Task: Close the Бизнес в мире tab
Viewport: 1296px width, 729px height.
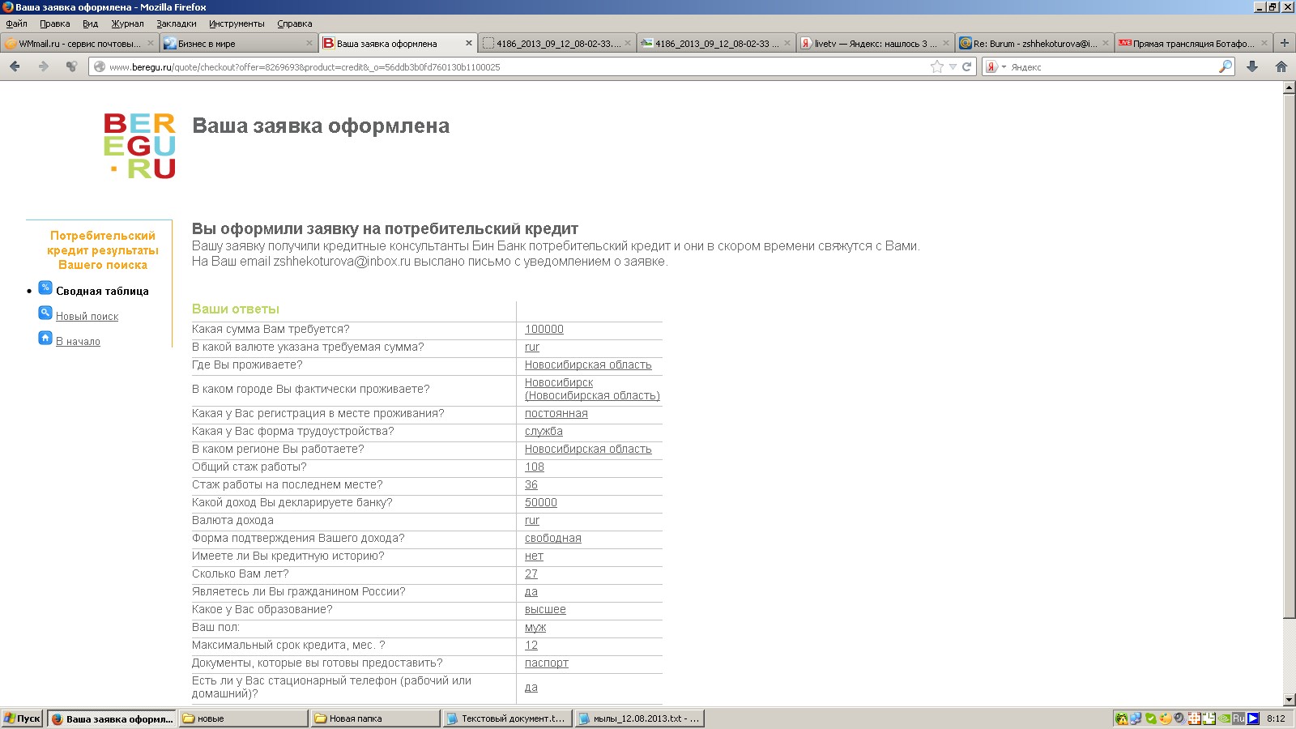Action: (309, 44)
